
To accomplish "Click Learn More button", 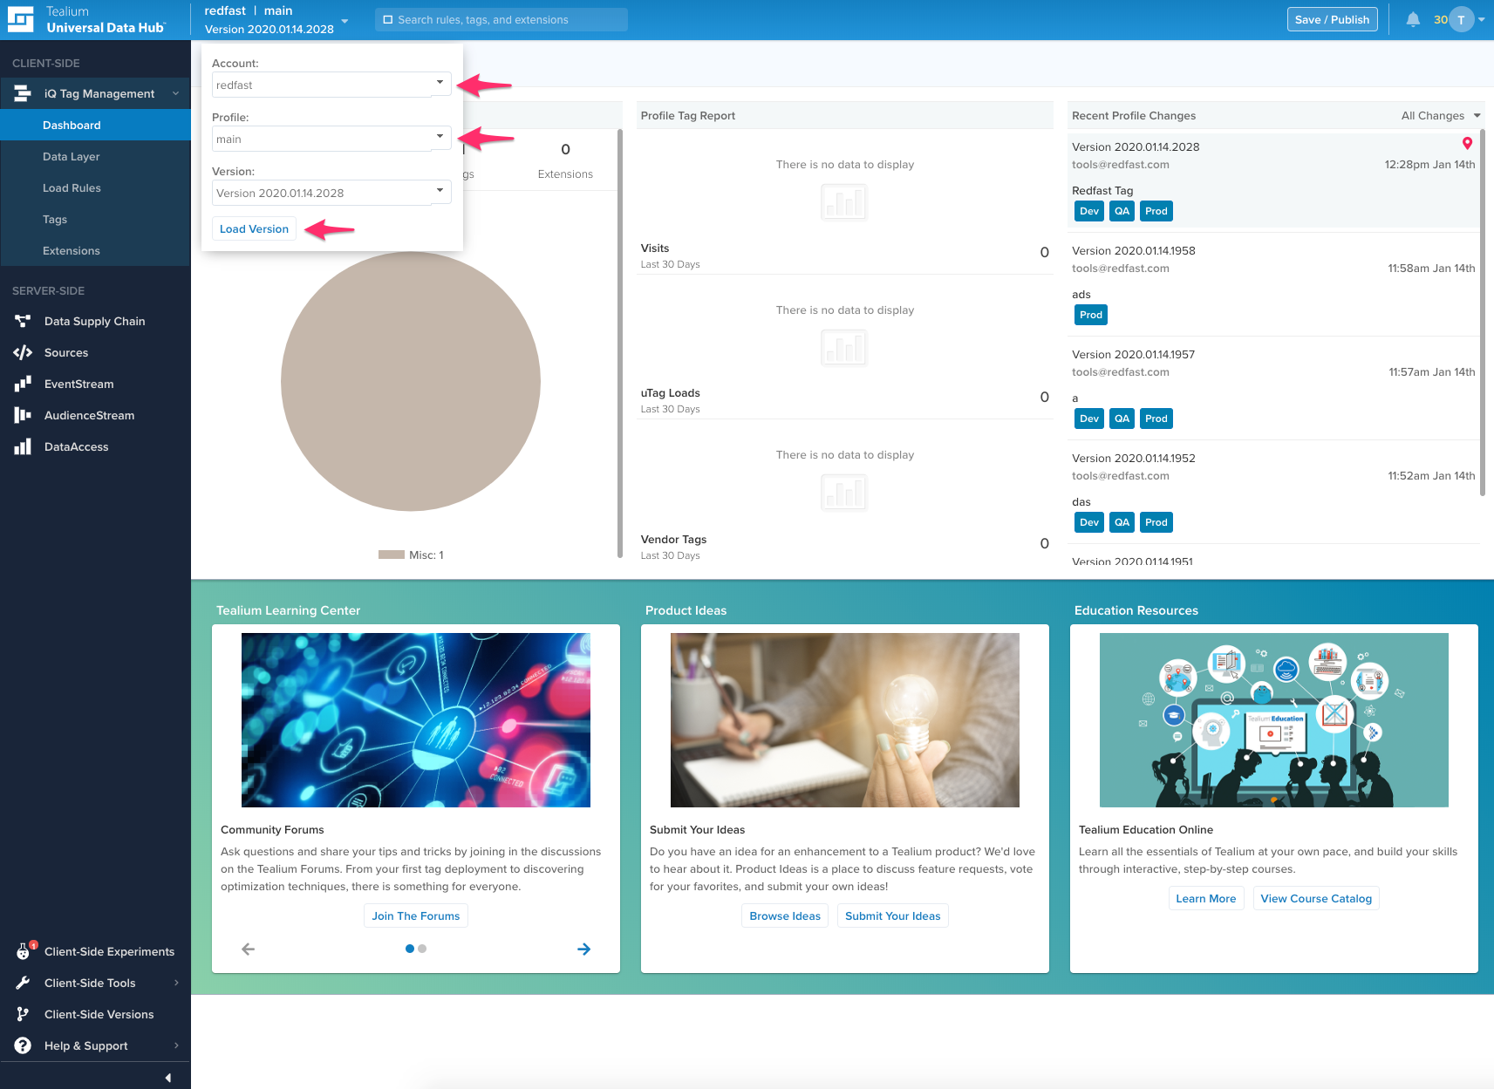I will pyautogui.click(x=1205, y=898).
